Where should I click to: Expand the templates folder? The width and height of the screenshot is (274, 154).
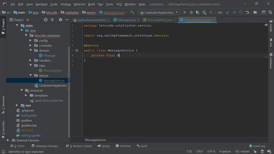(x=26, y=95)
